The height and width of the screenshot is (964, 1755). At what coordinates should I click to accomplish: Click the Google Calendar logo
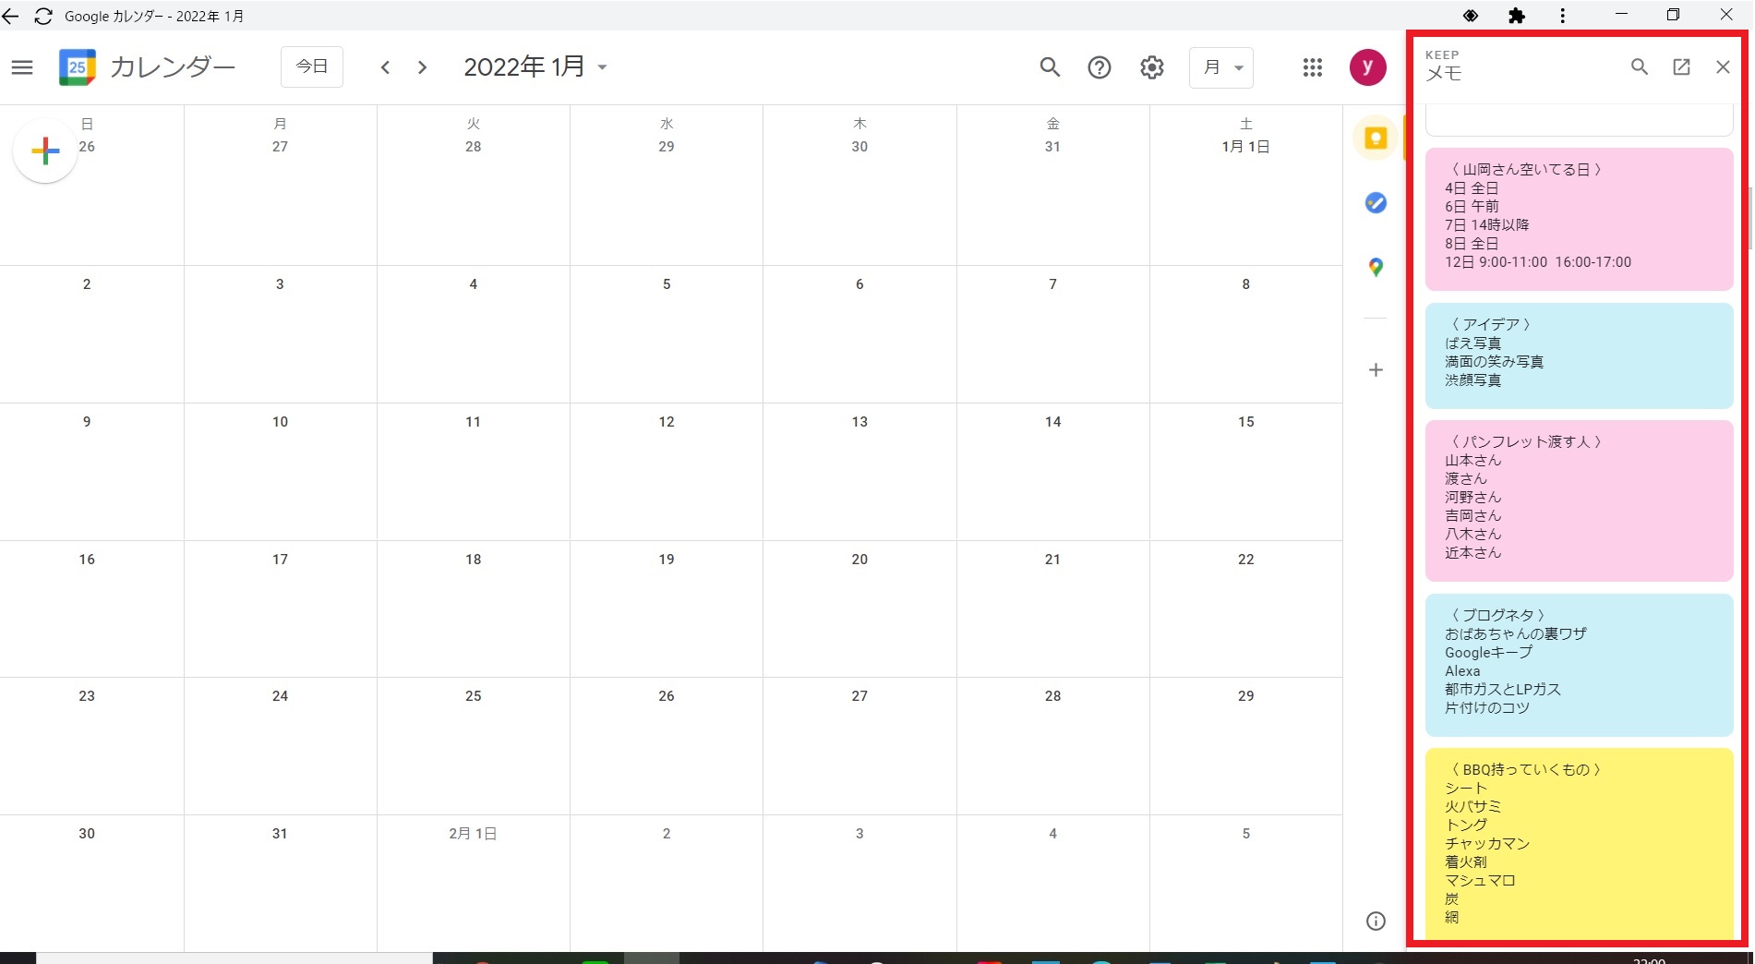(78, 67)
